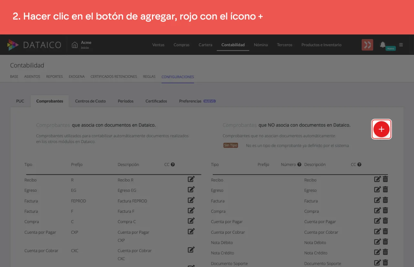414x267 pixels.
Task: Click the Sin Tipo badge
Action: [x=231, y=145]
